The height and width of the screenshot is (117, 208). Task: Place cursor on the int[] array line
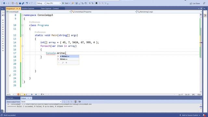70,43
